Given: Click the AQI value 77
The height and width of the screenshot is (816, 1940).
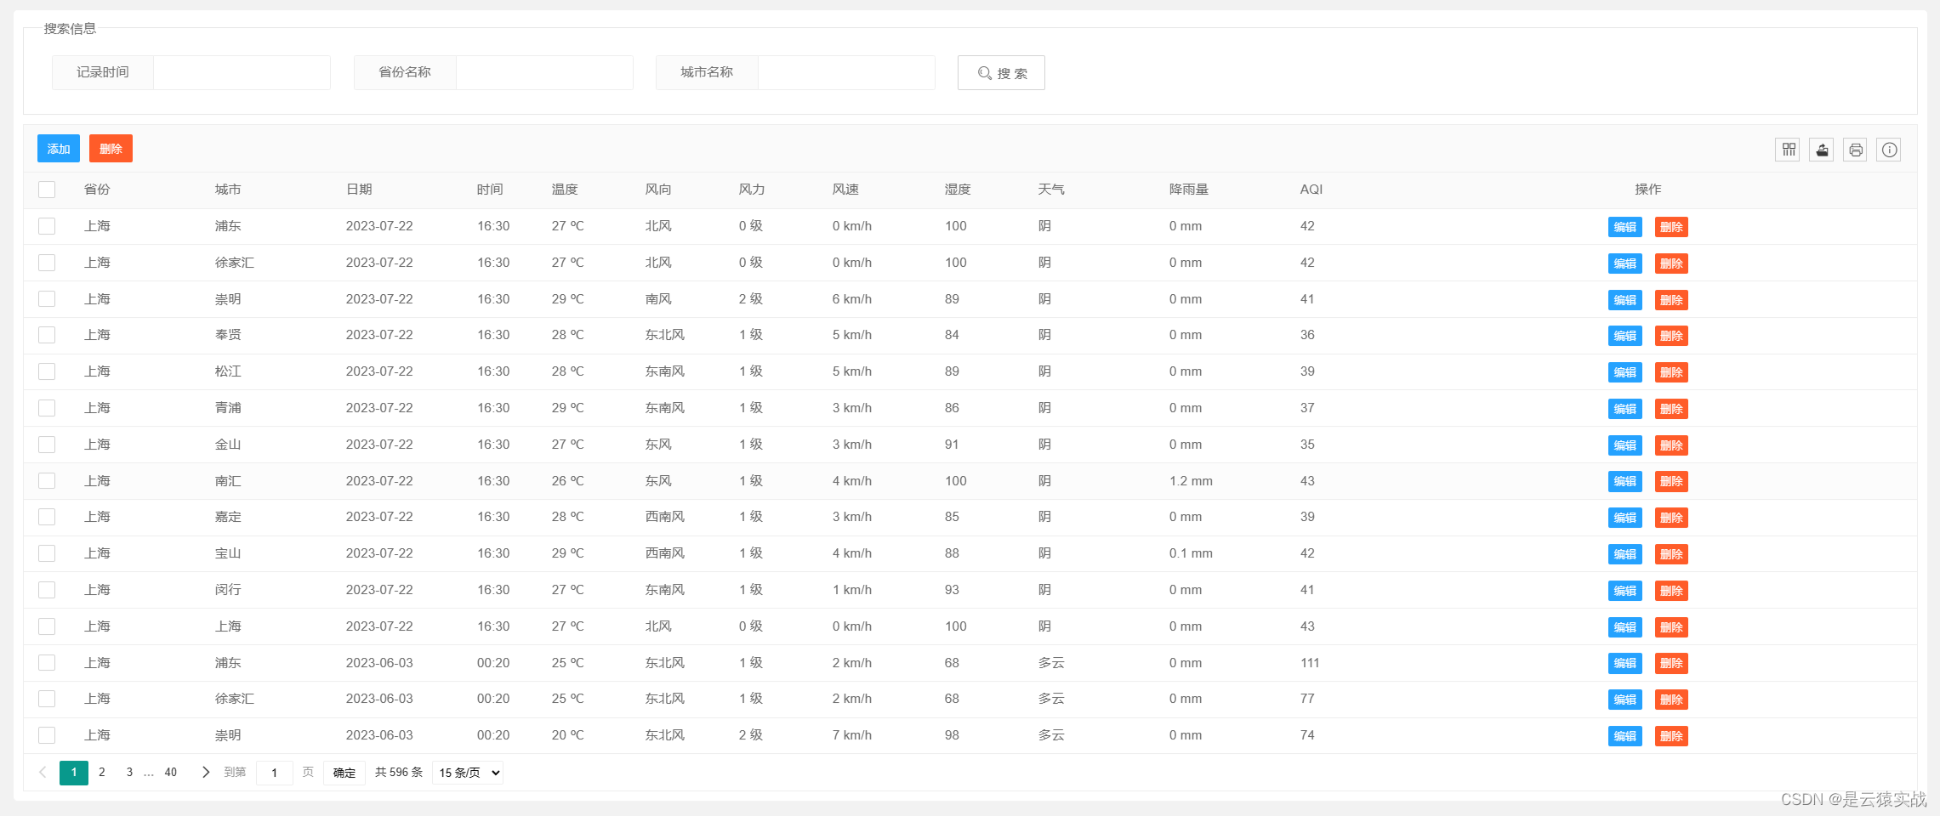Looking at the screenshot, I should (x=1307, y=699).
